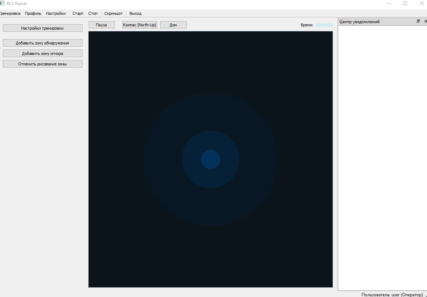Screen dimensions: 427x297
Task: Click Пользователь: user (Оператор) status text
Action: click(x=392, y=294)
